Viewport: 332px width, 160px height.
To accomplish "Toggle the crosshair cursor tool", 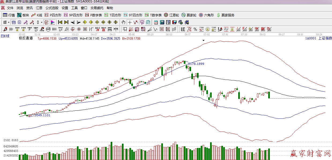I will (x=130, y=22).
